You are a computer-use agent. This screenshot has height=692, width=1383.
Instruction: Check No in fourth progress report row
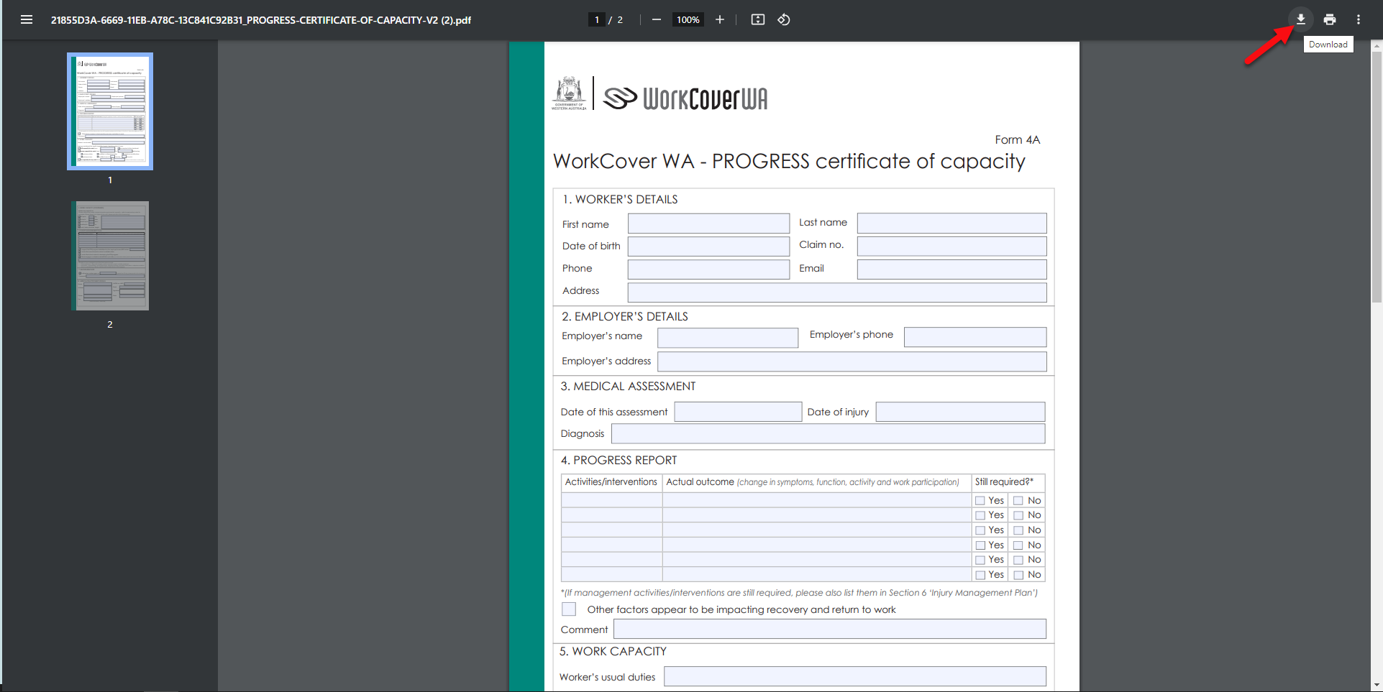point(1018,545)
